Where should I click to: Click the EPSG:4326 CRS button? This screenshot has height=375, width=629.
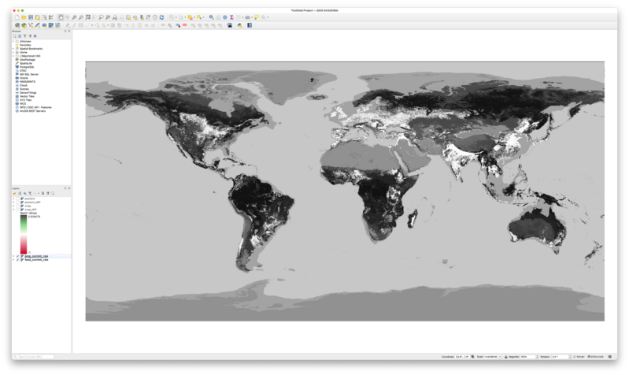tap(596, 357)
